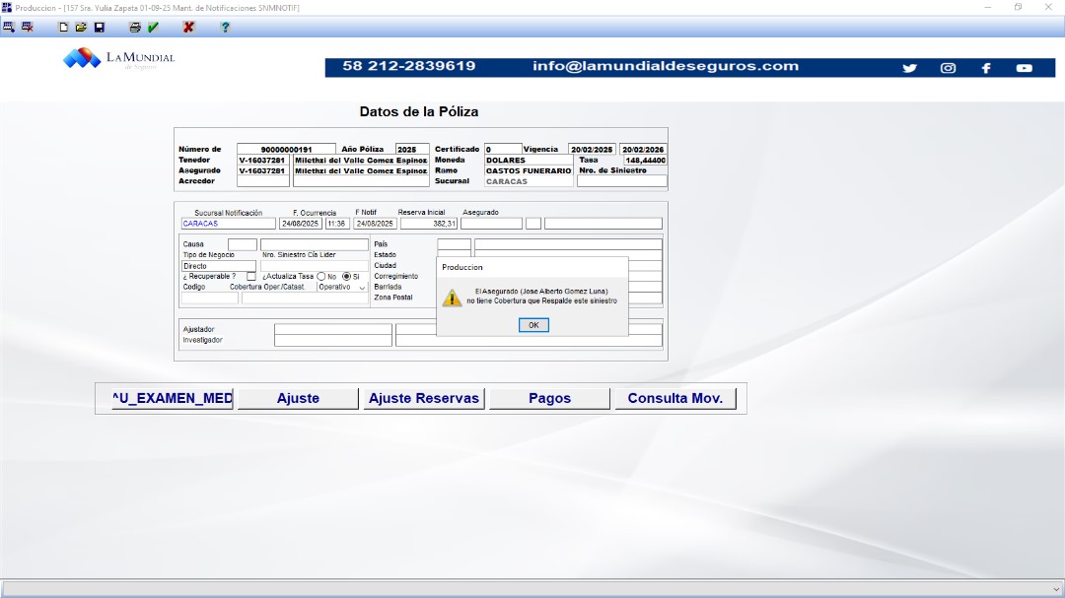The width and height of the screenshot is (1065, 598).
Task: Click the printer icon in toolbar
Action: (135, 27)
